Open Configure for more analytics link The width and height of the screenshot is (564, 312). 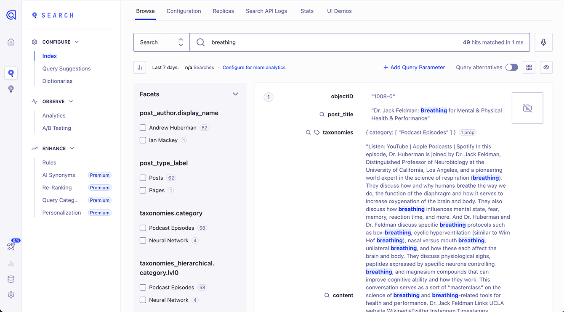(x=254, y=67)
